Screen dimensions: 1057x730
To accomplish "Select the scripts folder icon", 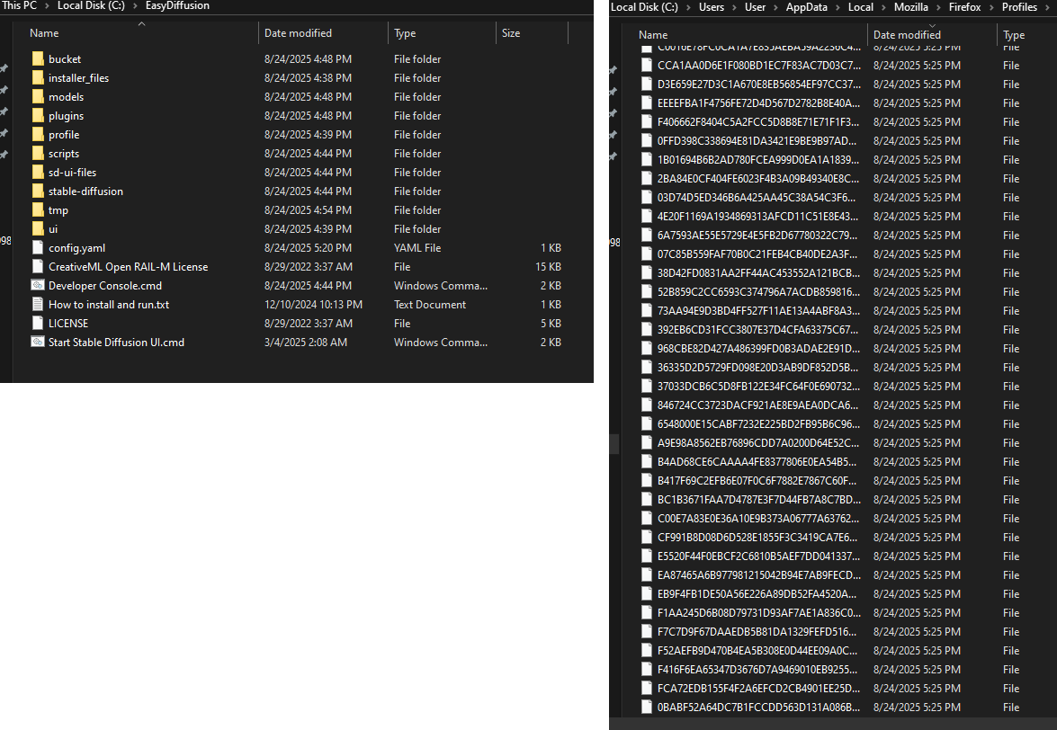I will tap(38, 154).
